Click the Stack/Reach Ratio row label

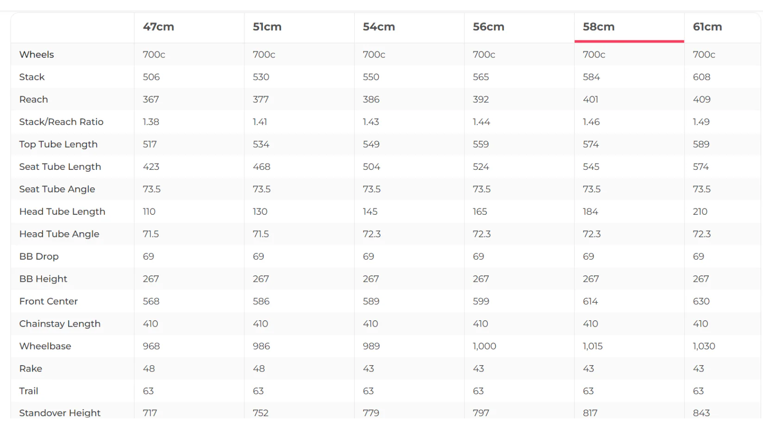tap(61, 122)
